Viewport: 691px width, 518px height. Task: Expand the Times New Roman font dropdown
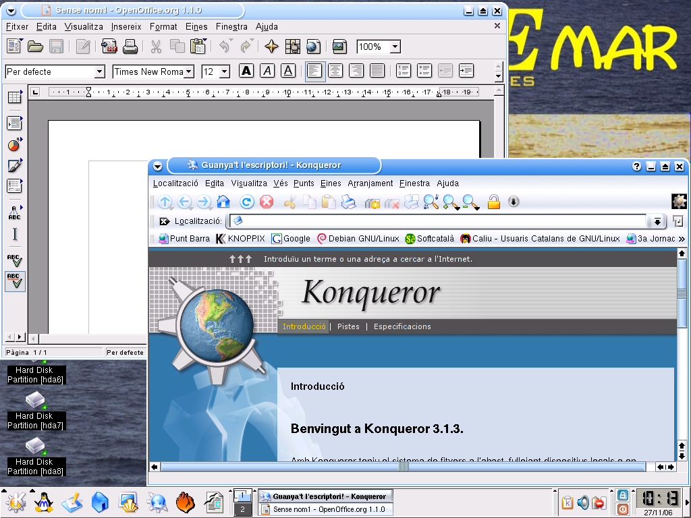tap(189, 71)
